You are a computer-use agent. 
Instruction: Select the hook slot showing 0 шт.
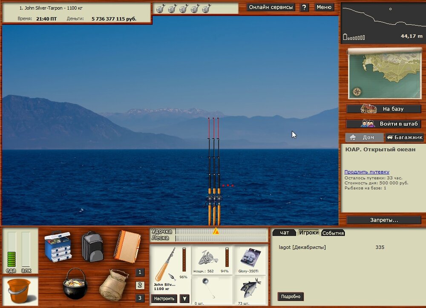212,291
